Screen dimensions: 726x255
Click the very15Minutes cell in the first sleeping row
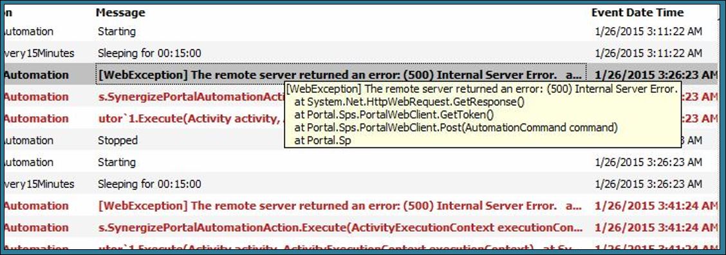coord(39,53)
